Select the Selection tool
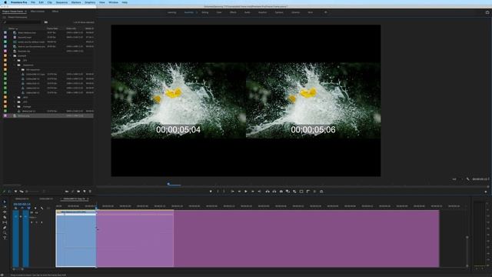This screenshot has height=277, width=492. [5, 202]
